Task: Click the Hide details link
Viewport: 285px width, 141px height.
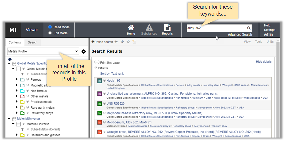Action: click(263, 62)
